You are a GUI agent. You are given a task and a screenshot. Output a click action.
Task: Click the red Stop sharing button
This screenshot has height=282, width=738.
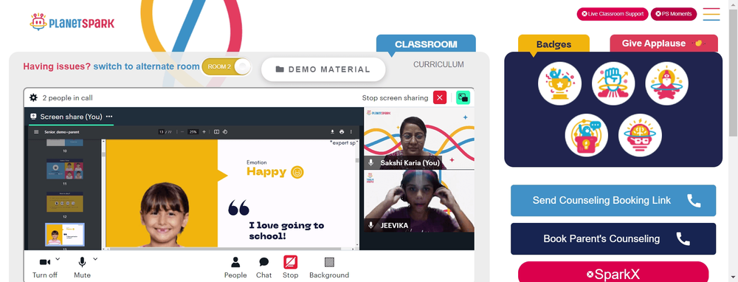point(290,267)
